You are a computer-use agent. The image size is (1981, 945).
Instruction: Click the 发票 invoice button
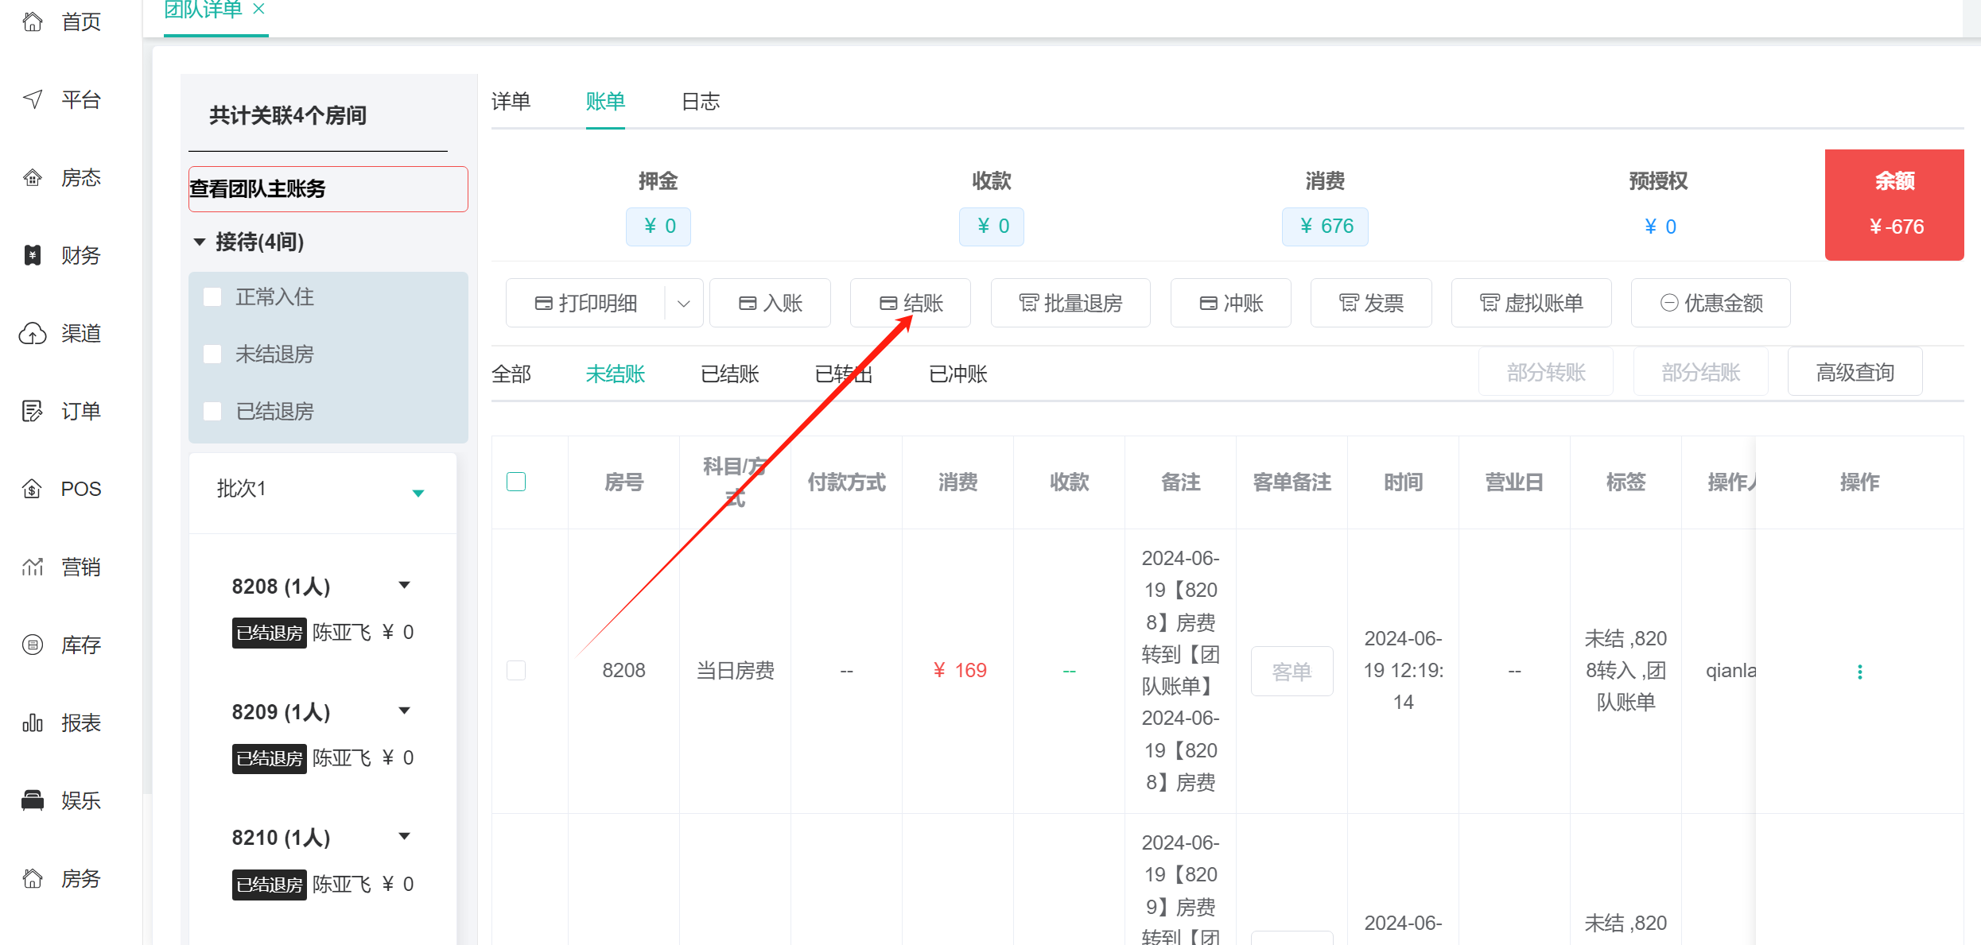1371,303
